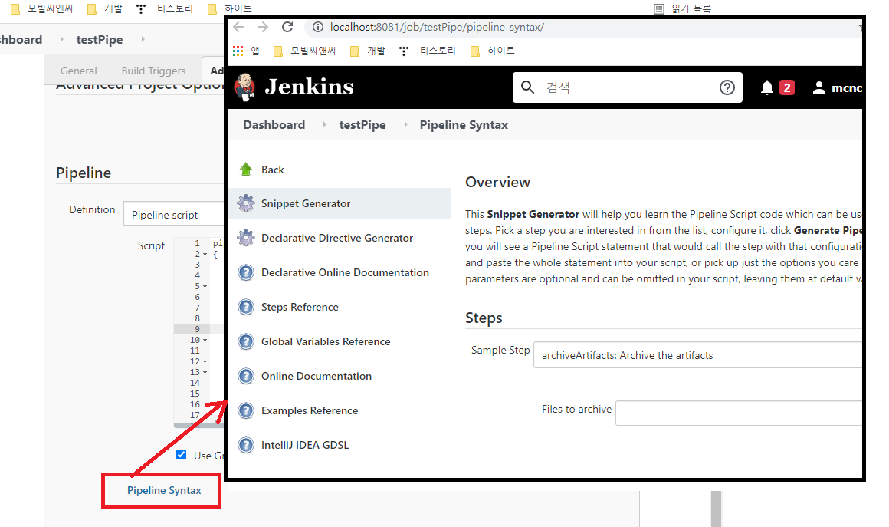Toggle the Use Groovy Sandbox checkbox

(182, 454)
